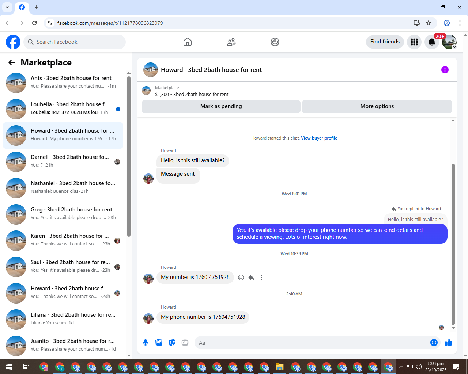Click chat messages scrollbar
Screen dimensions: 468x374
coord(453,244)
